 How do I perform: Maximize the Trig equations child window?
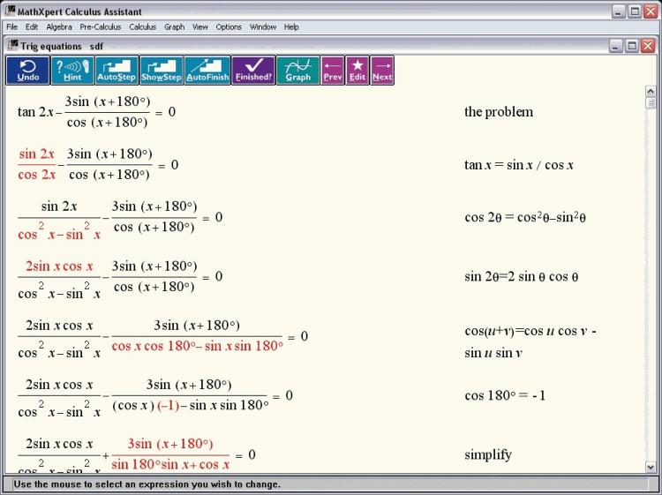click(x=632, y=46)
